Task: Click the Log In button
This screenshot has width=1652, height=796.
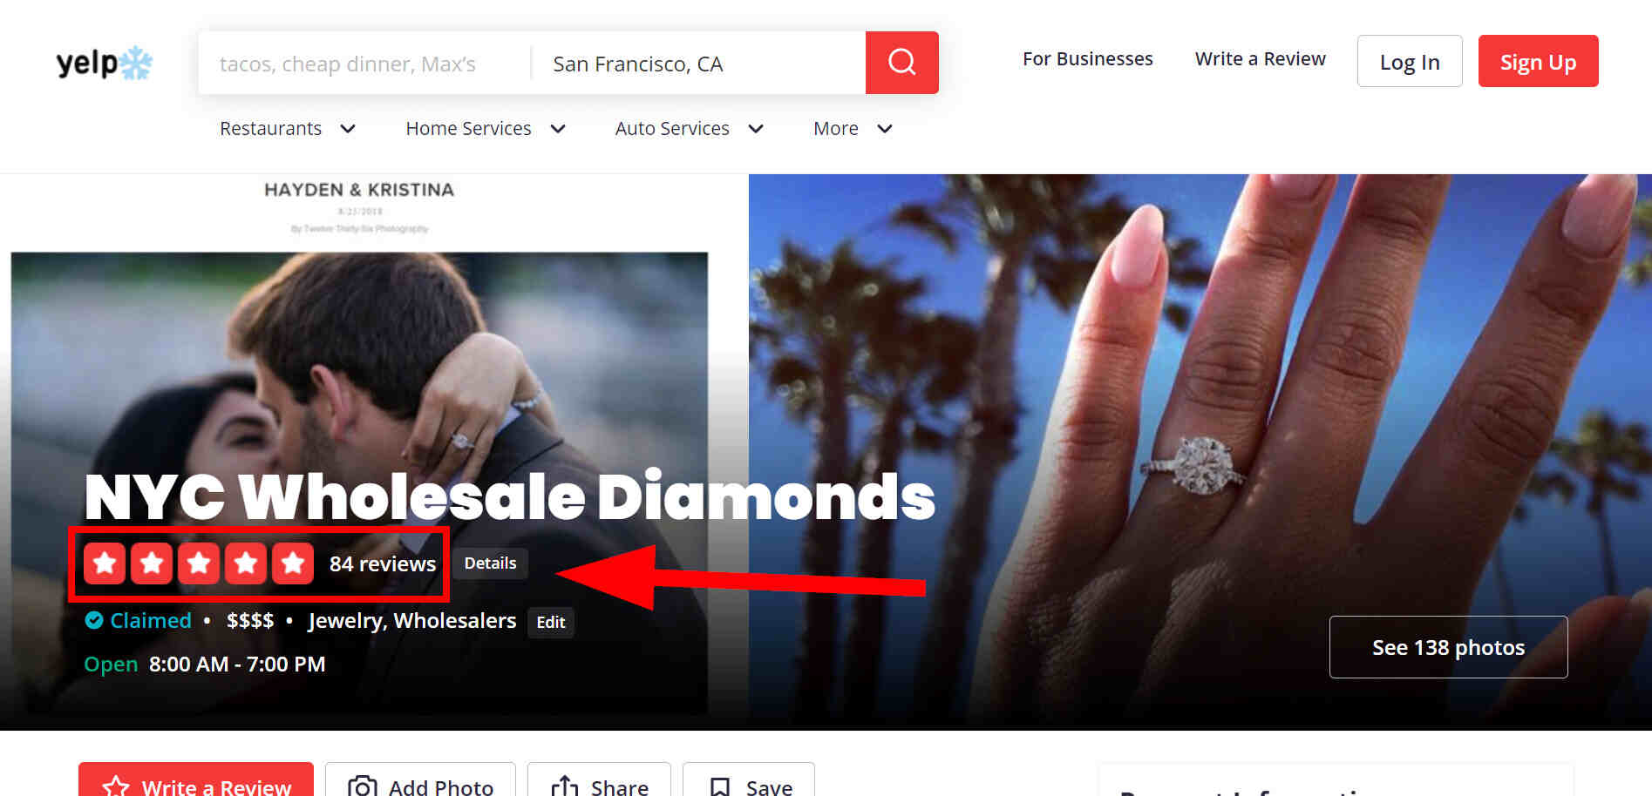Action: click(1410, 61)
